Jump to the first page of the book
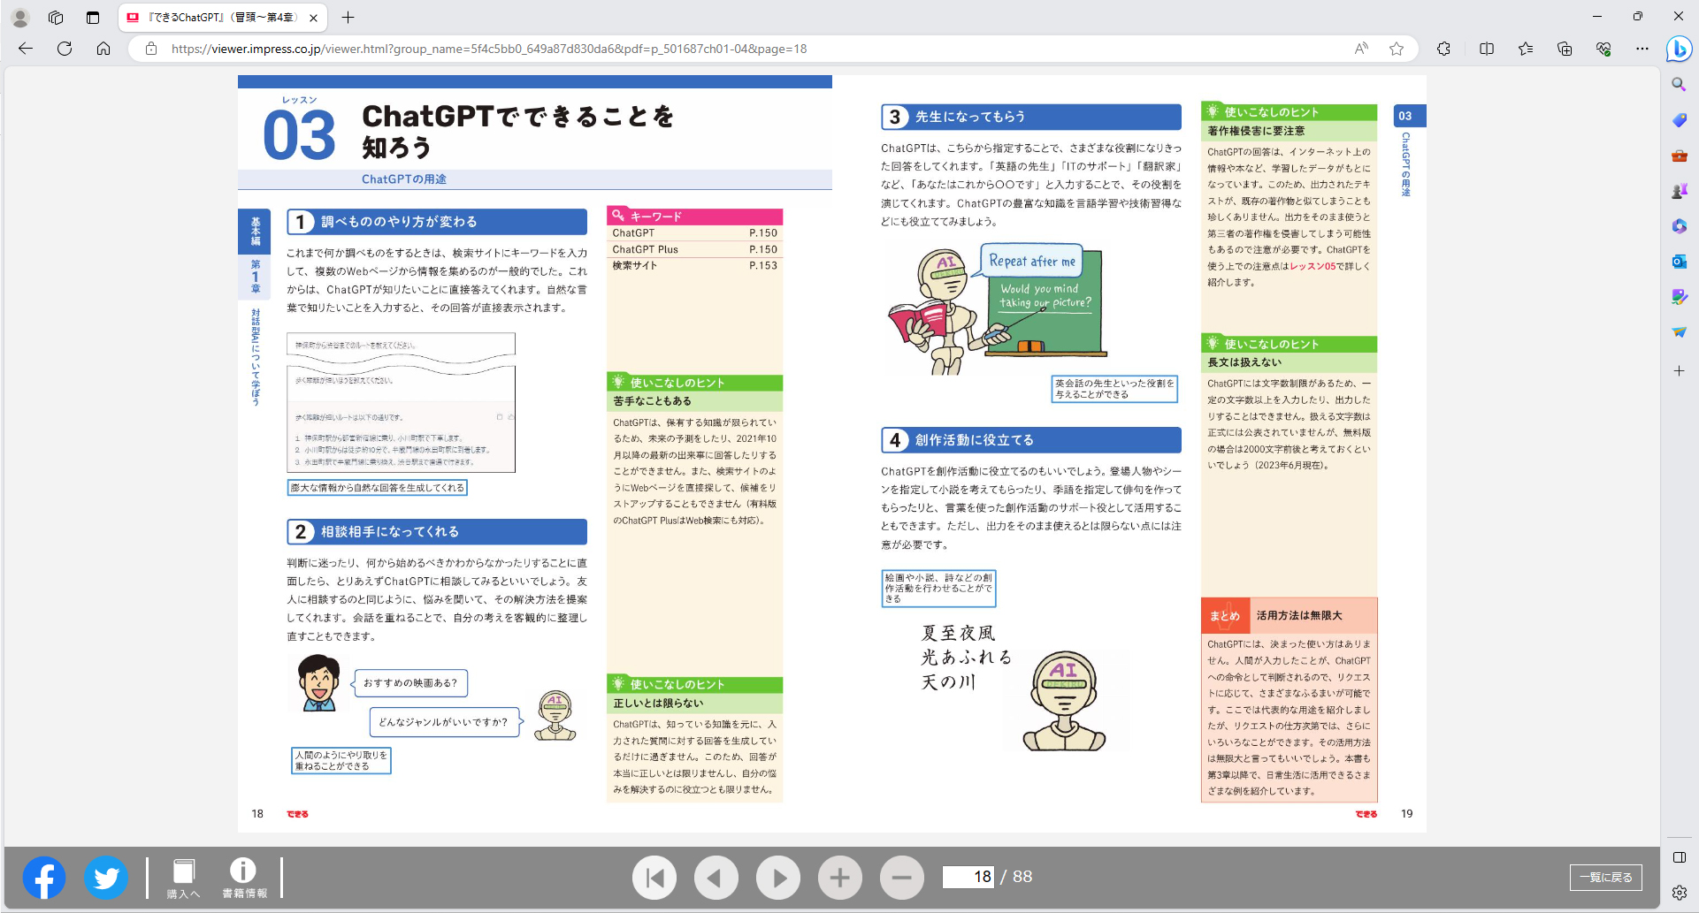This screenshot has width=1699, height=913. tap(654, 877)
